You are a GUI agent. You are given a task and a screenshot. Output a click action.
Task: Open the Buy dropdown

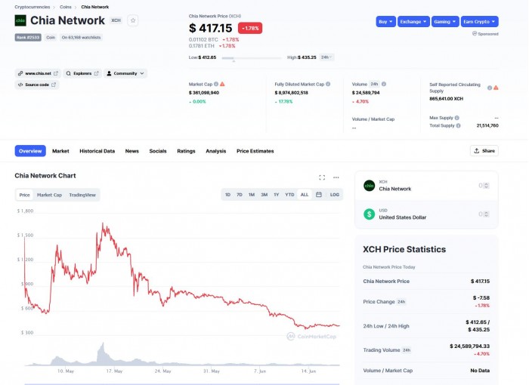tap(385, 22)
